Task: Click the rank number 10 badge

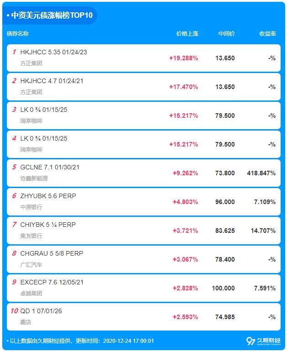Action: 14,311
